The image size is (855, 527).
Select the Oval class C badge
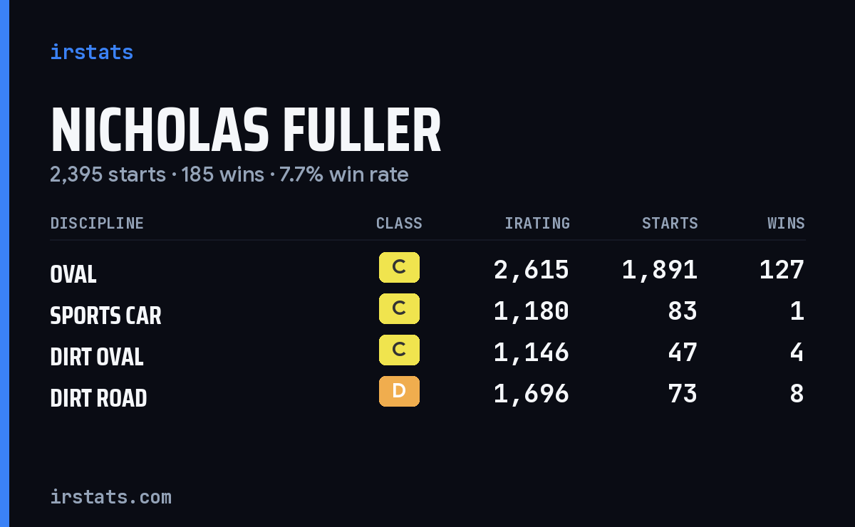(399, 268)
